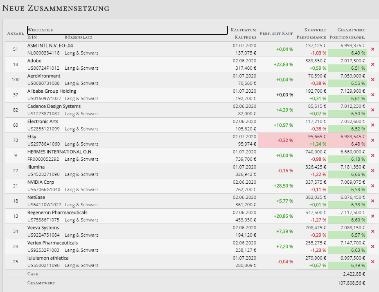
Task: Click ISIN FR0000052292
Action: (43, 159)
